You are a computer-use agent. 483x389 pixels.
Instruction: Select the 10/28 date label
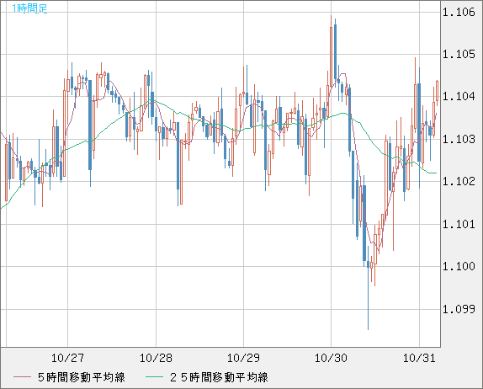tap(156, 358)
